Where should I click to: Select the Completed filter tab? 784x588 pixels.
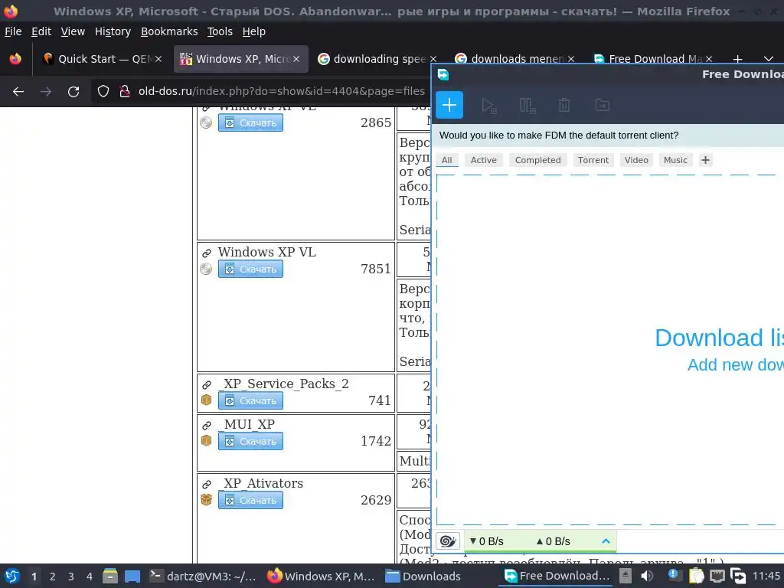point(537,160)
